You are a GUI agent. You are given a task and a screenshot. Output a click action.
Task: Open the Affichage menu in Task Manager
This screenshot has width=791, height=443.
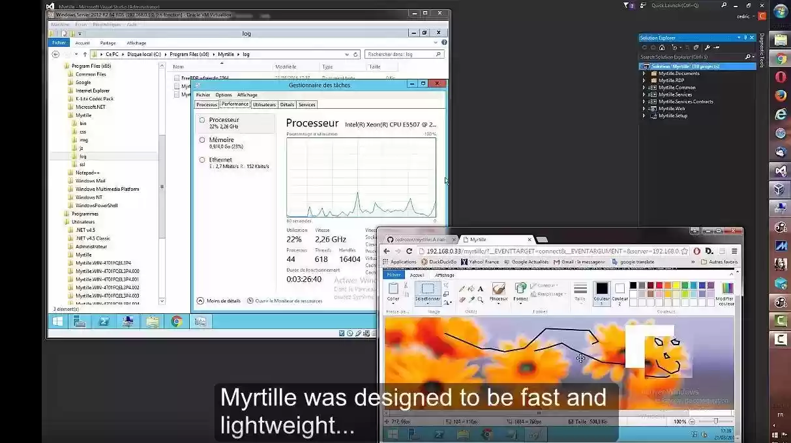[247, 94]
